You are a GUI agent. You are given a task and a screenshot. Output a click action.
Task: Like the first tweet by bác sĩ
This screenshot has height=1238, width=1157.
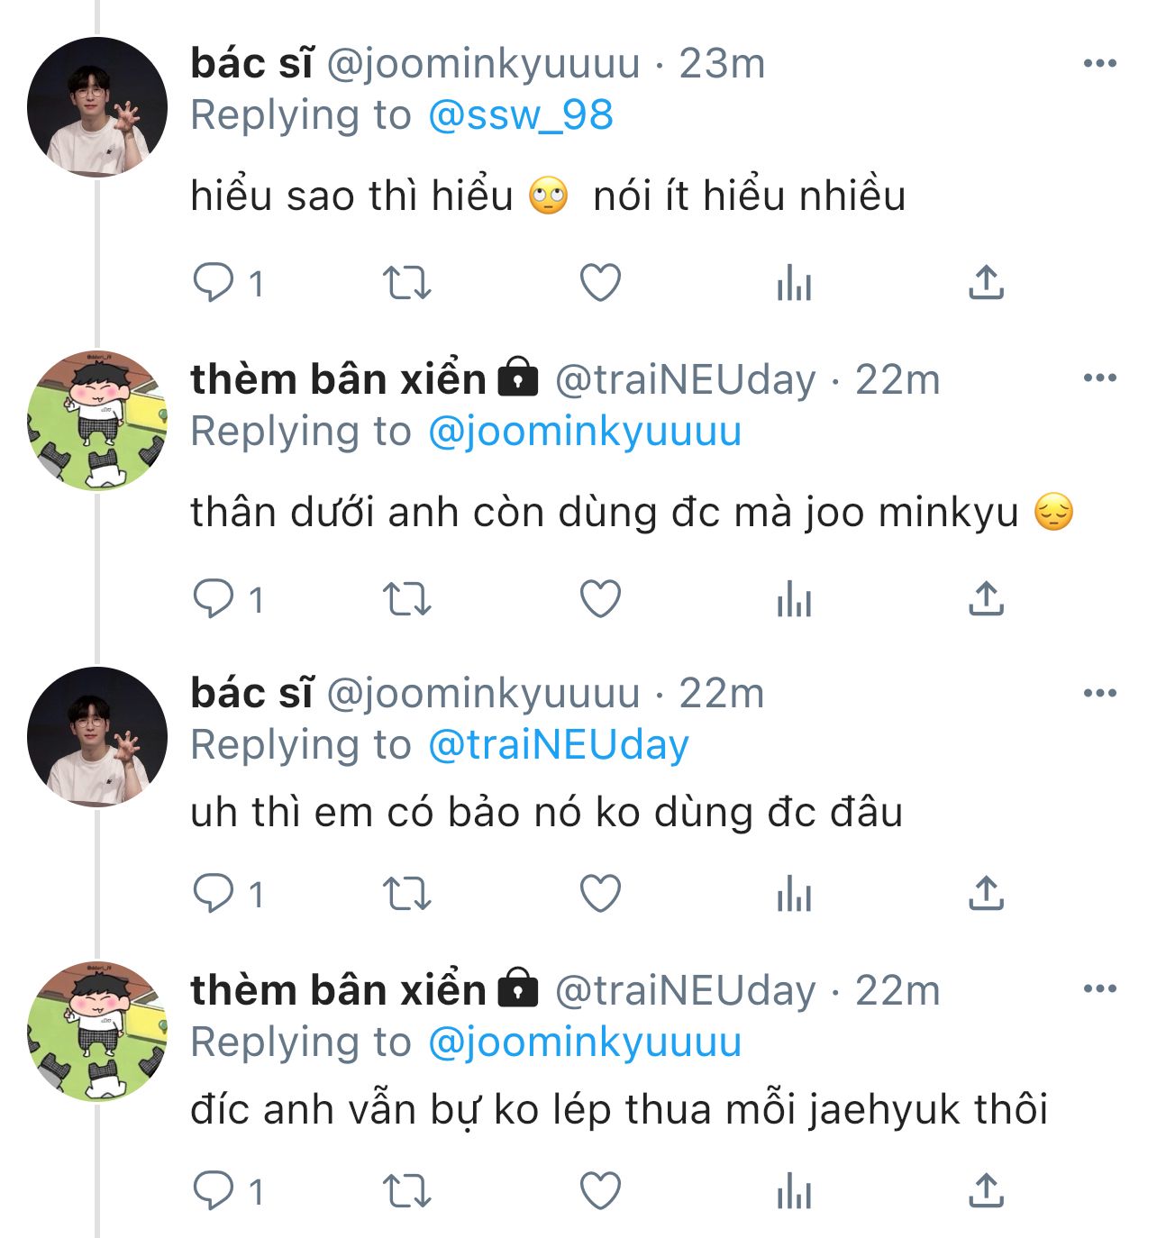[x=600, y=283]
